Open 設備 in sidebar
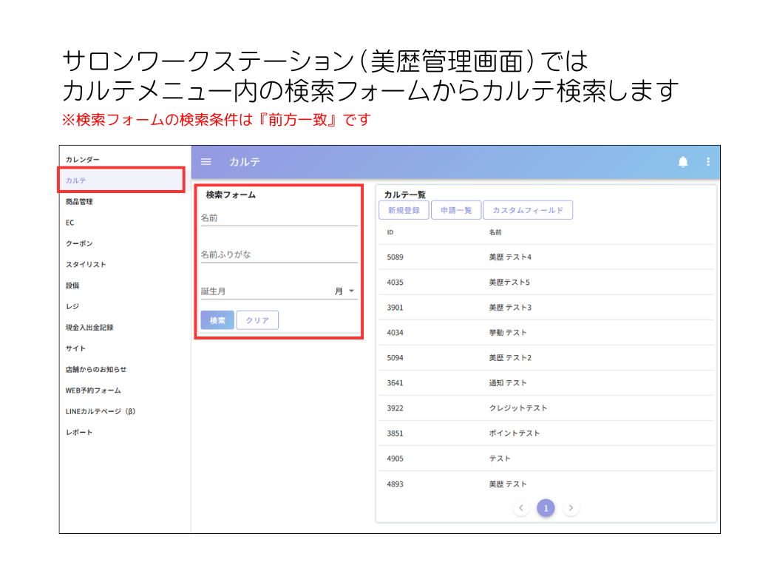The image size is (757, 568). pyautogui.click(x=72, y=285)
